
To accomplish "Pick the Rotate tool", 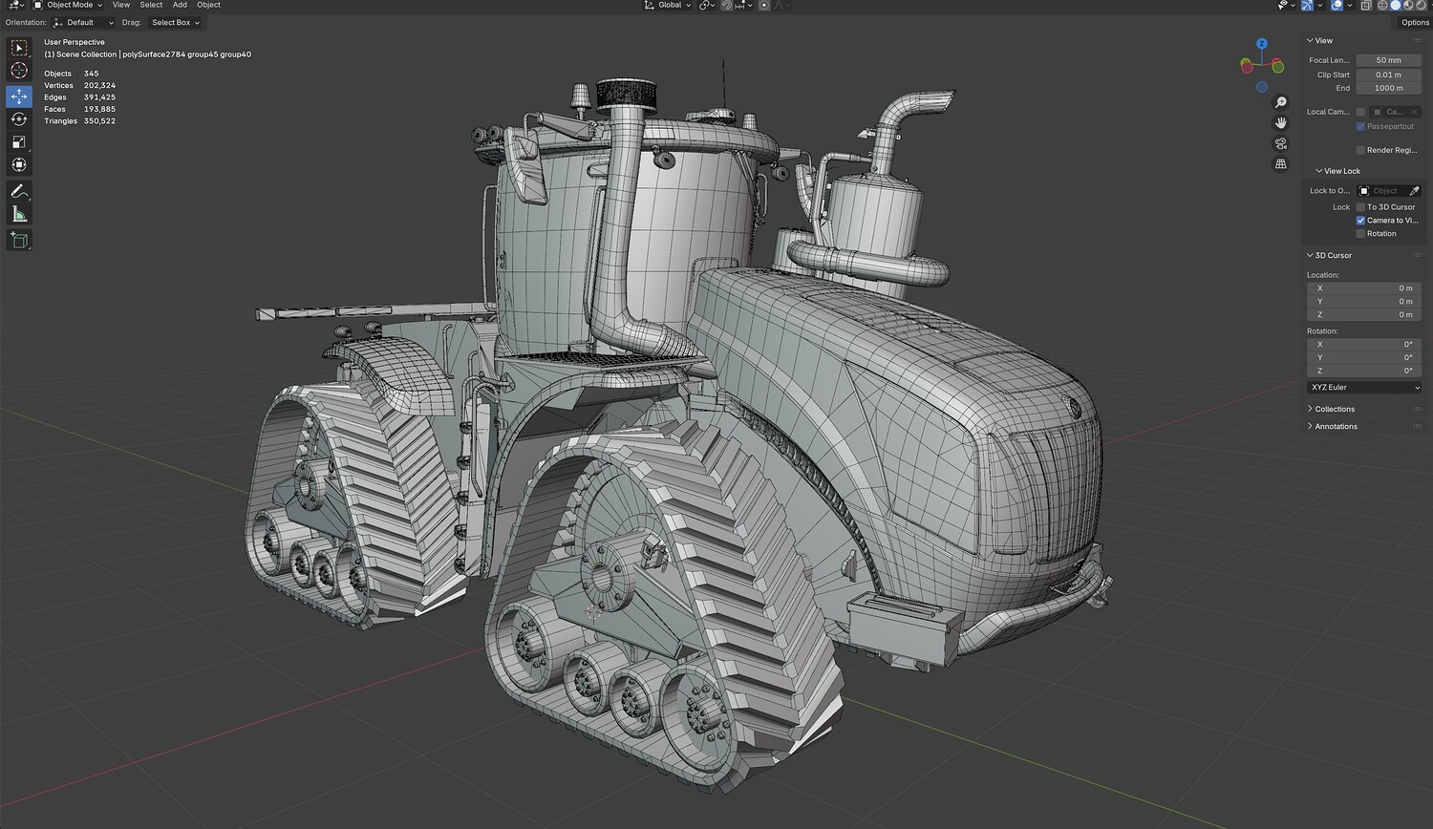I will [x=19, y=119].
